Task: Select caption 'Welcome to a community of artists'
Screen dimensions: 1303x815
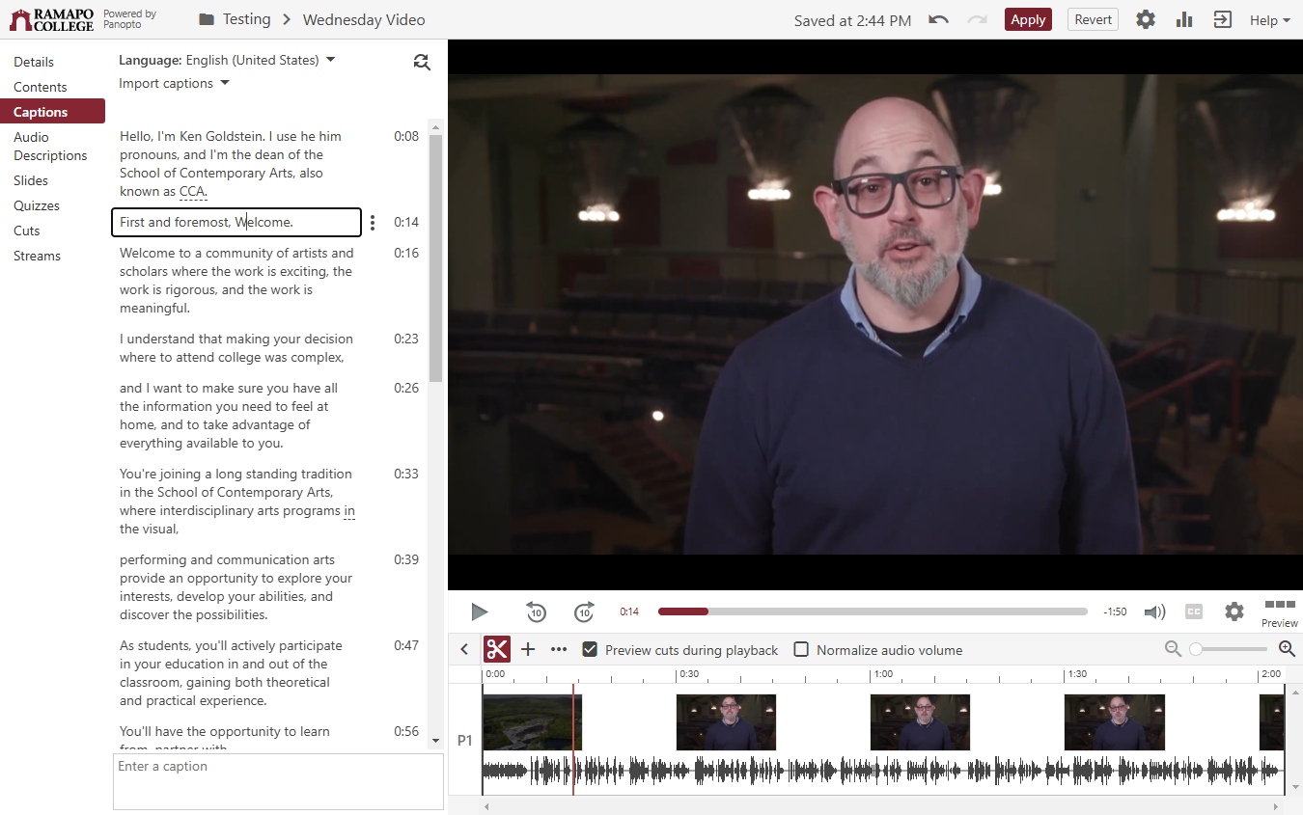Action: tap(236, 281)
